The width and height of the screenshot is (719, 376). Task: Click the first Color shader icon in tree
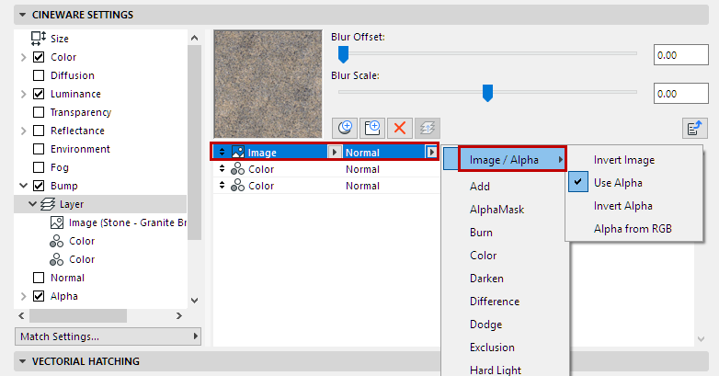pos(56,241)
